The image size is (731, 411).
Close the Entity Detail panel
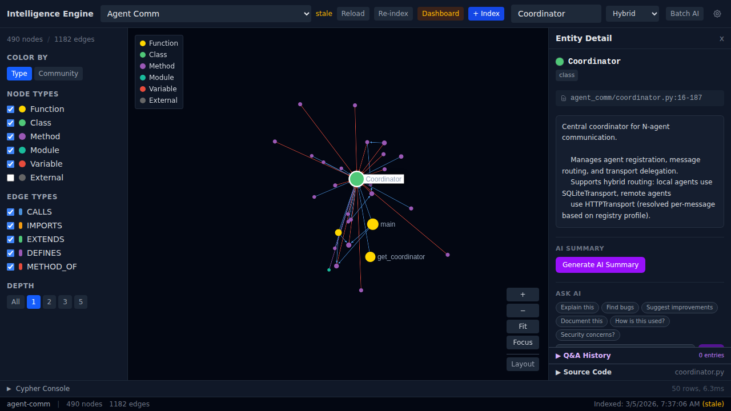click(721, 39)
